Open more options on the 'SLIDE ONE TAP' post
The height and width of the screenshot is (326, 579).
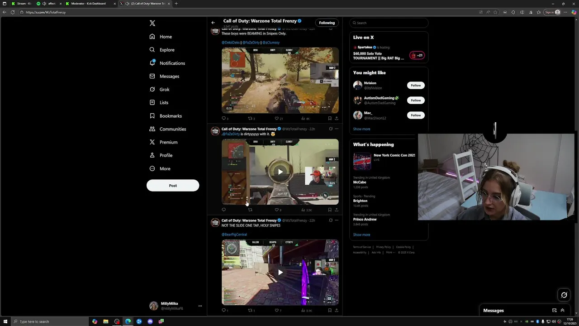(x=337, y=221)
